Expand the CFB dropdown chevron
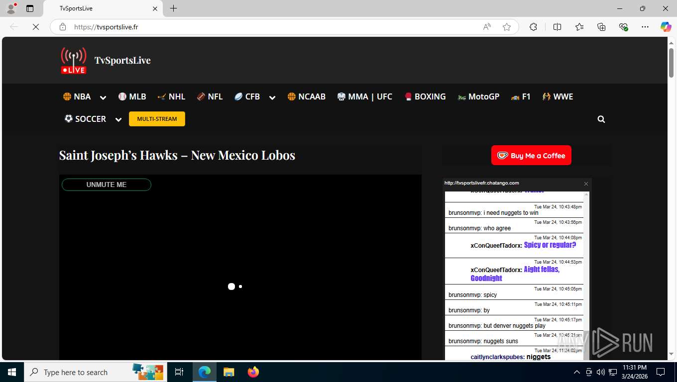This screenshot has width=677, height=382. [272, 97]
